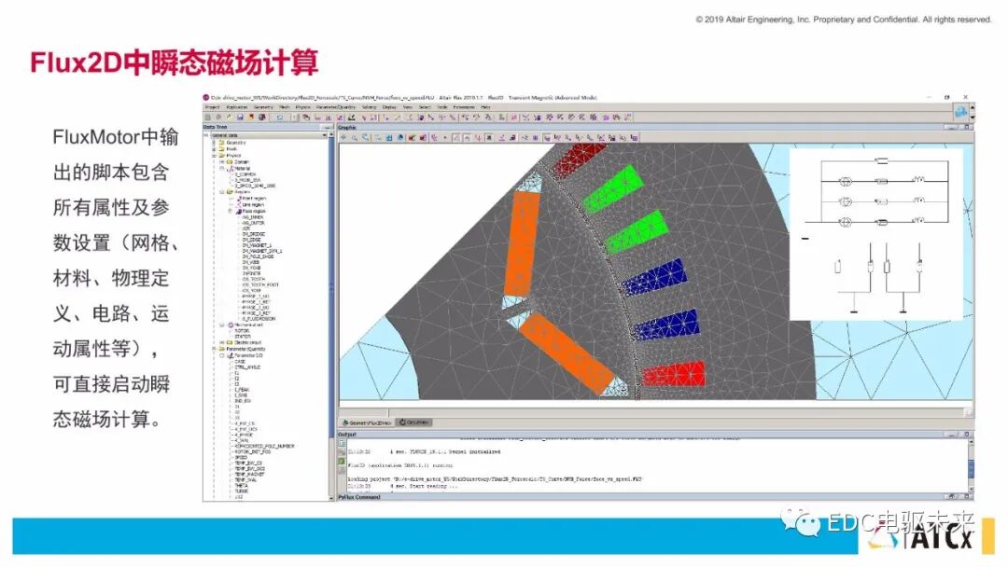Screen dimensions: 1008x567
Task: Click the blue floppy-disk Save icon
Action: pyautogui.click(x=240, y=118)
